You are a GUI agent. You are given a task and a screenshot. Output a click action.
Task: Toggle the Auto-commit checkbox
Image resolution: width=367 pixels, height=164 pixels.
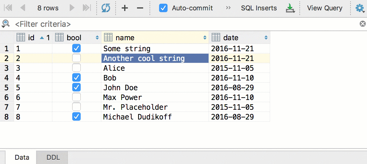click(x=163, y=8)
